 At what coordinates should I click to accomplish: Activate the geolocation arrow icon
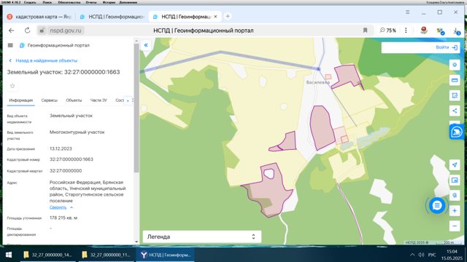click(455, 165)
